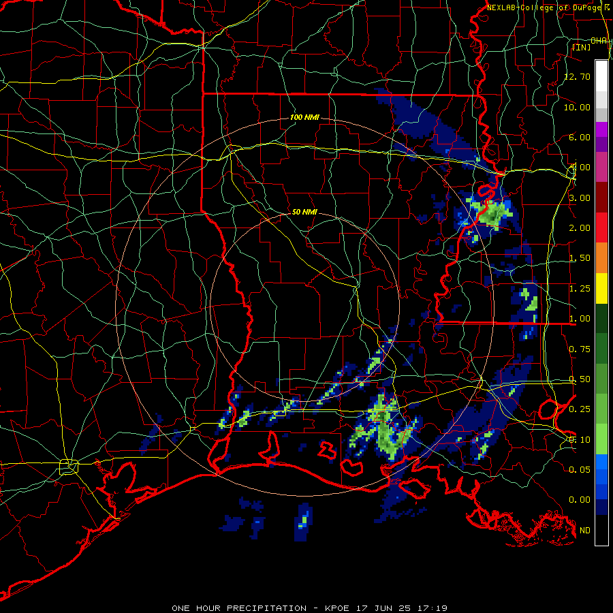Click the 2.00 legend value
This screenshot has width=613, height=613.
click(x=580, y=228)
